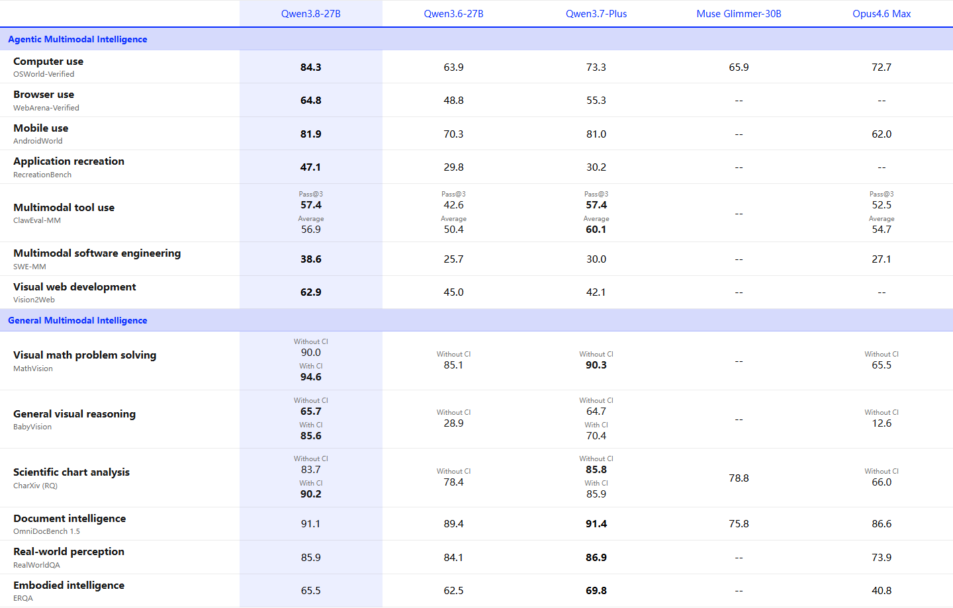Select the Qwen3.7-Plus column header
The height and width of the screenshot is (608, 953).
click(596, 14)
